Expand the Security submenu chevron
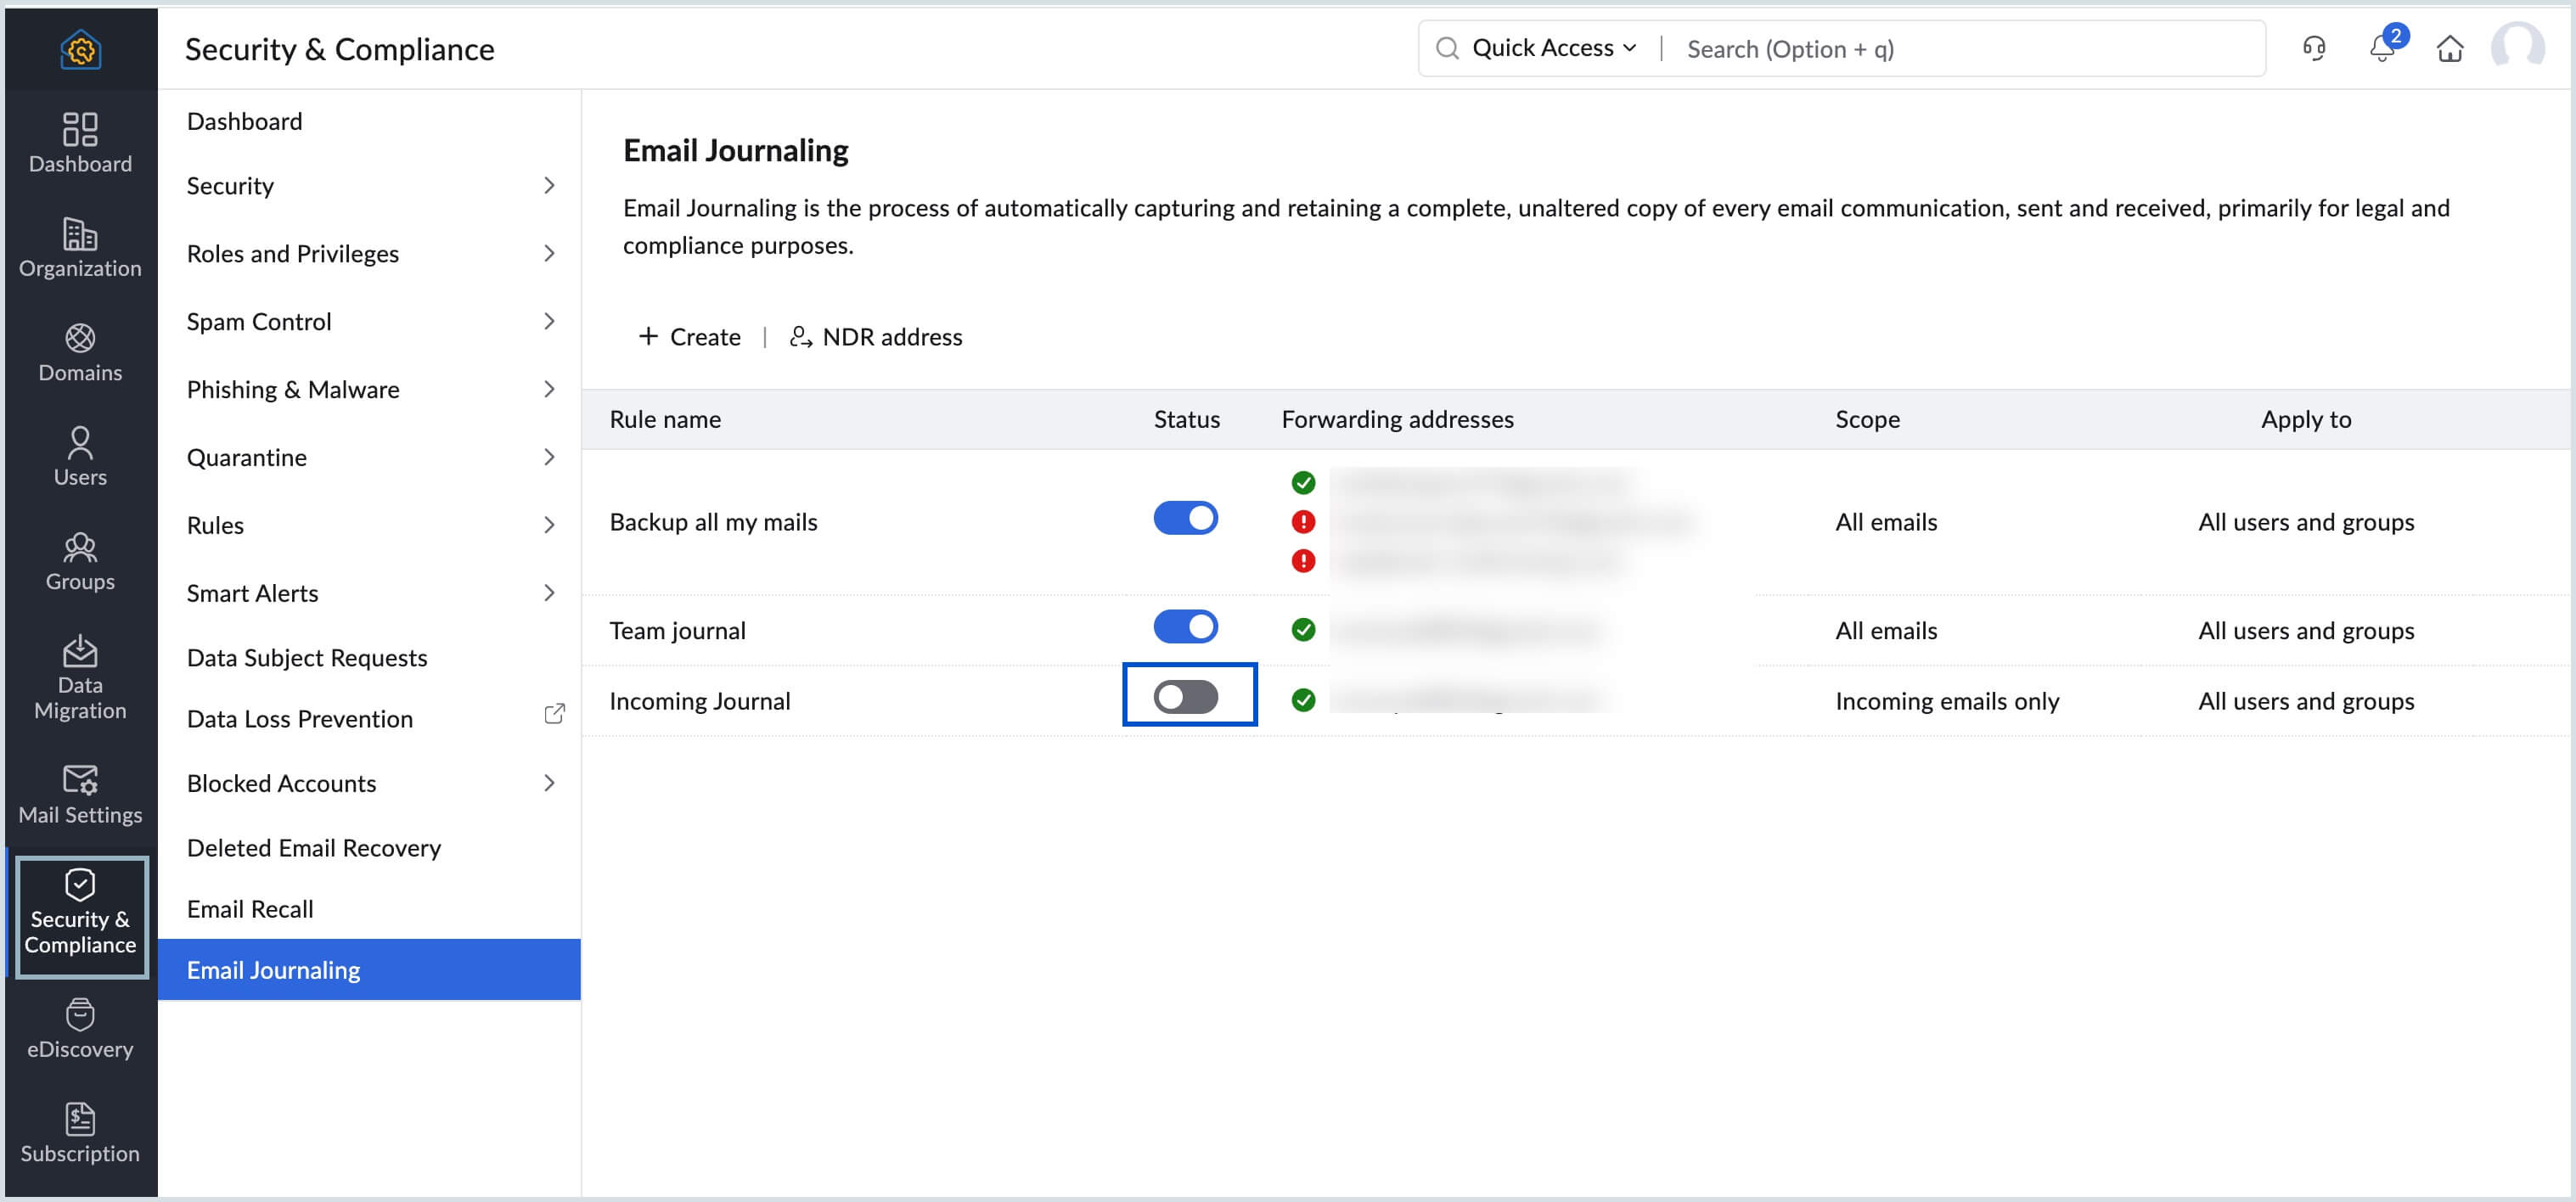The width and height of the screenshot is (2576, 1202). click(548, 185)
